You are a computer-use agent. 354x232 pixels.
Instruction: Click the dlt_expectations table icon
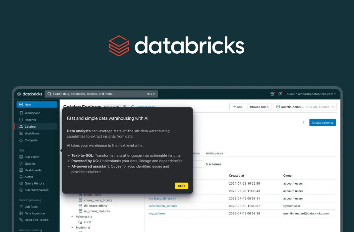80,205
